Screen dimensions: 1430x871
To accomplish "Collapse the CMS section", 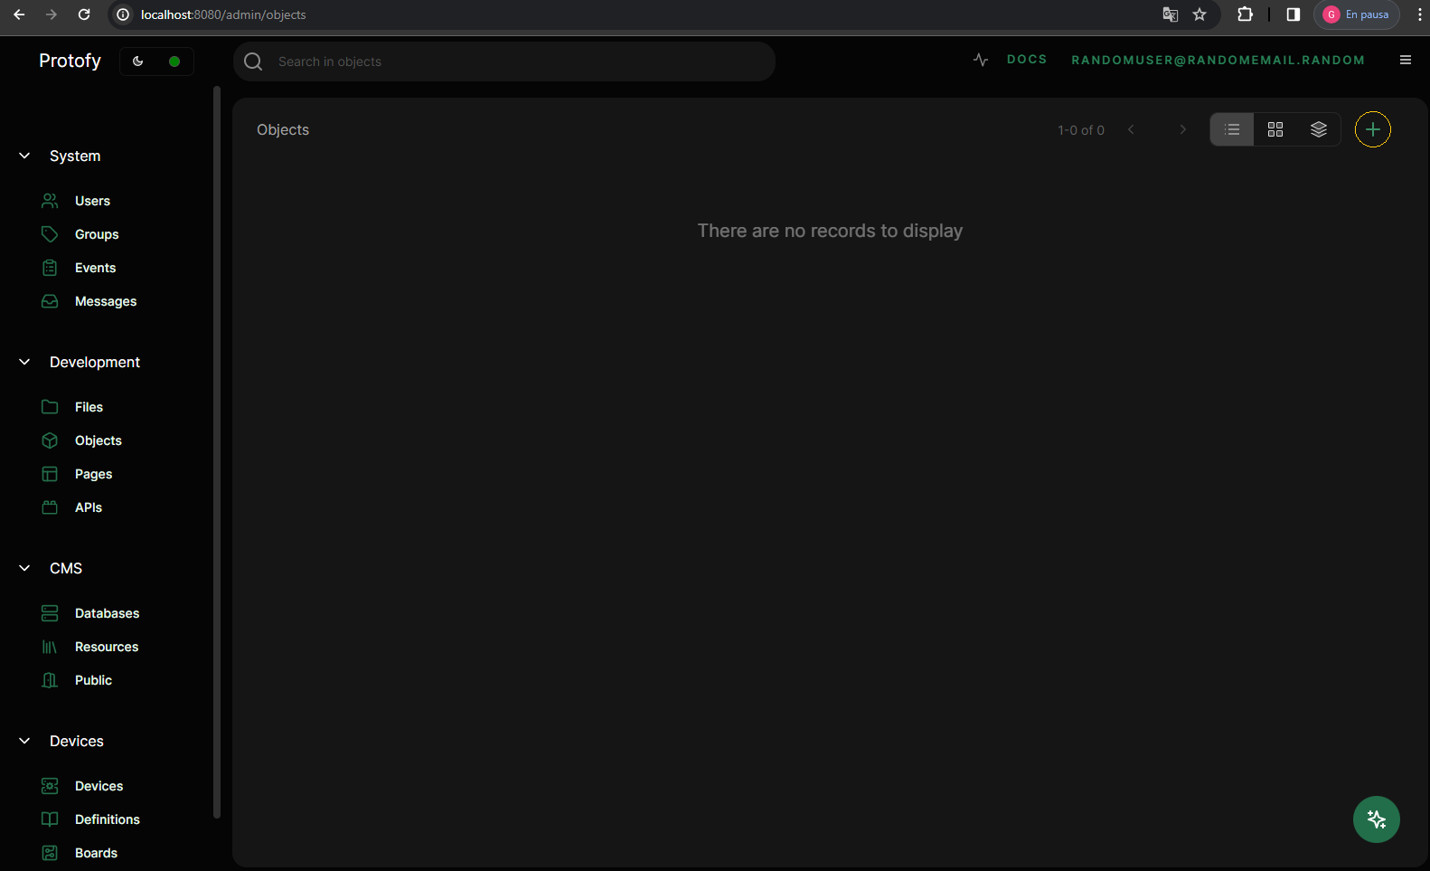I will (x=25, y=568).
